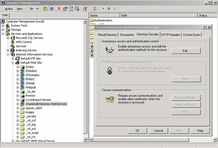
Task: Expand the CharismaEnterprise.WebServices node
Action: pos(18,104)
